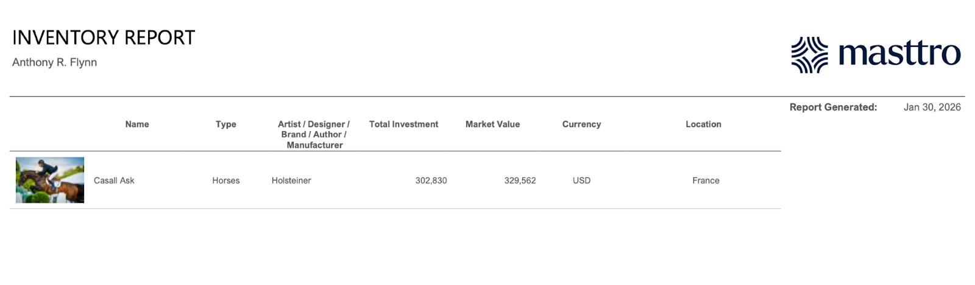
Task: Select the Casall Ask name cell
Action: coord(114,180)
